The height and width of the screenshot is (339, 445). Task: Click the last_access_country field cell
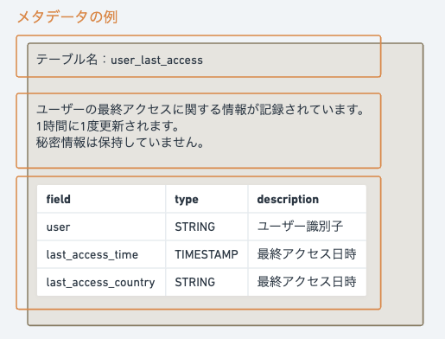pos(101,282)
